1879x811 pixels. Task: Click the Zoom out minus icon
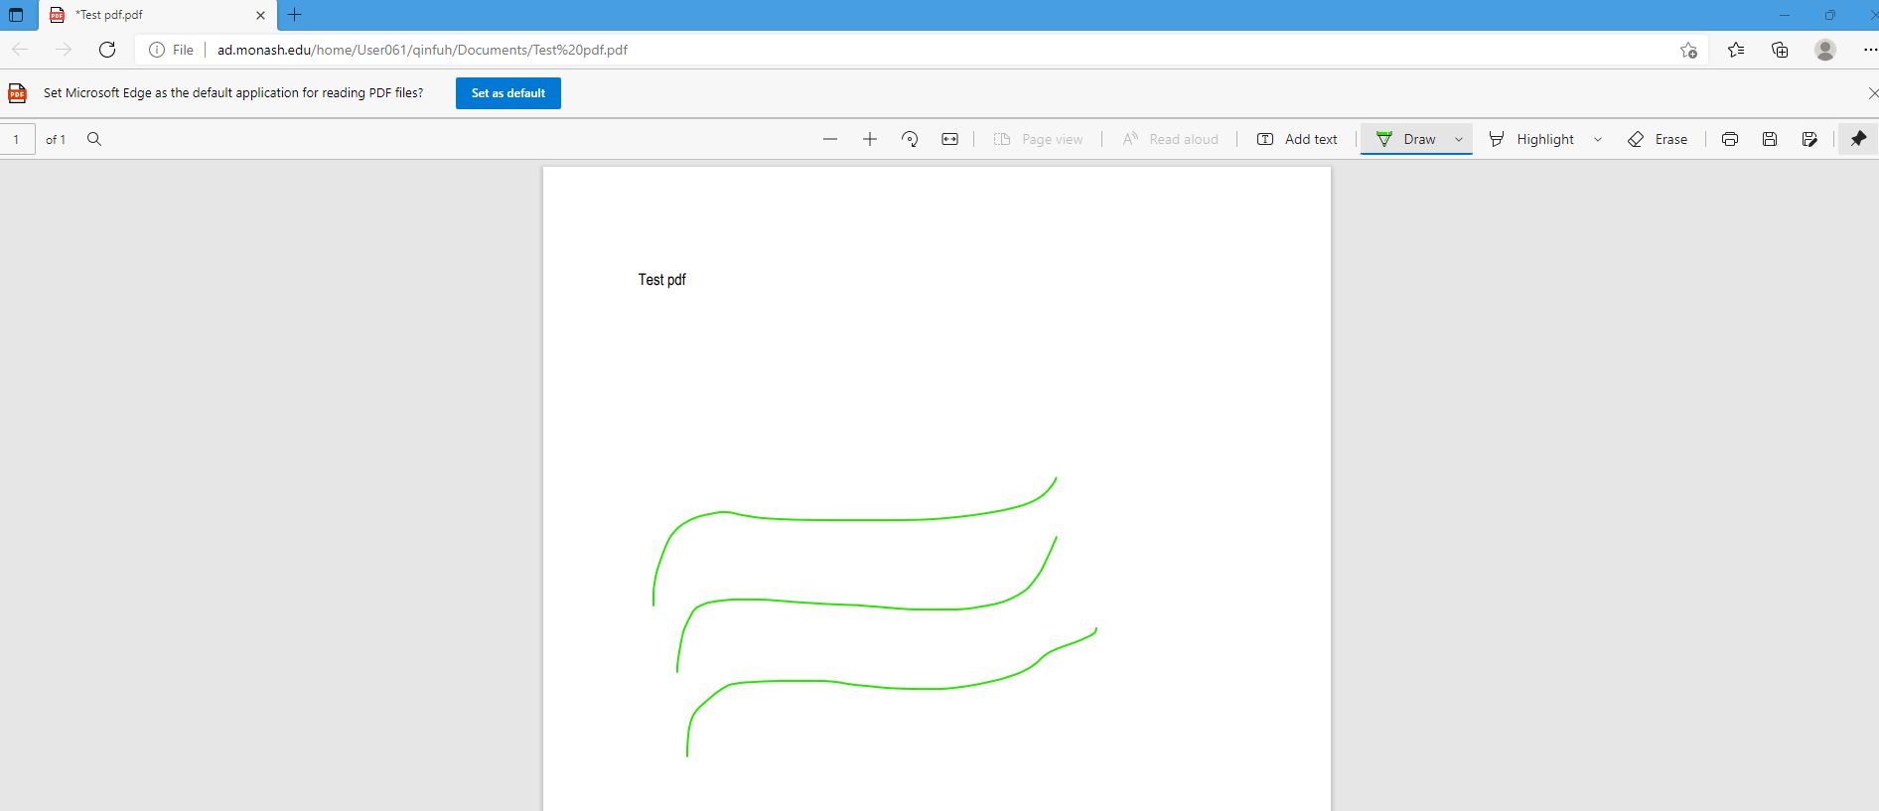tap(830, 139)
